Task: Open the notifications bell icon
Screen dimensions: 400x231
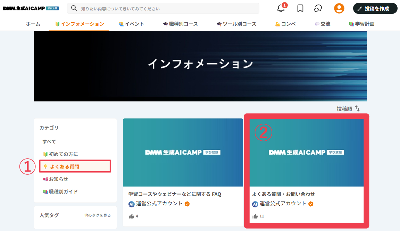Action: click(281, 8)
